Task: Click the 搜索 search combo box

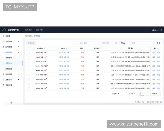Action: click(x=142, y=43)
